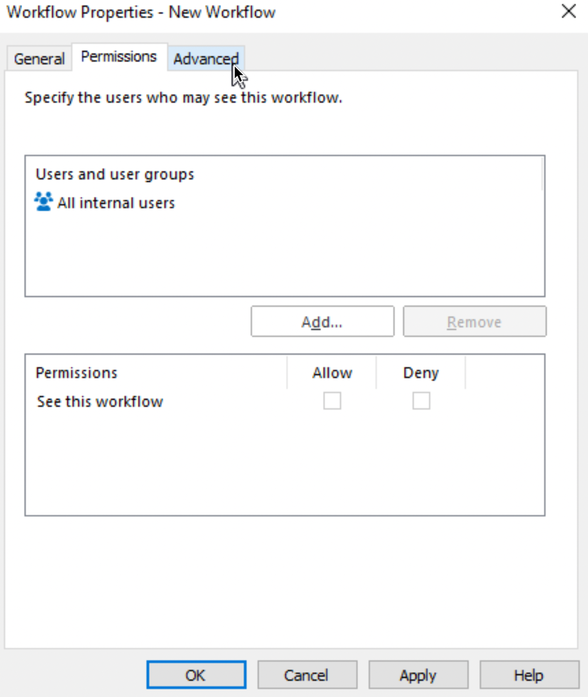Cancel the workflow properties changes
588x697 pixels.
tap(307, 675)
